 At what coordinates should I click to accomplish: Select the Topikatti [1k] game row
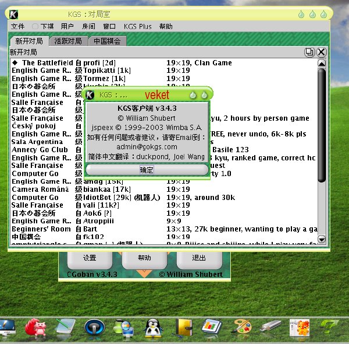[x=164, y=71]
